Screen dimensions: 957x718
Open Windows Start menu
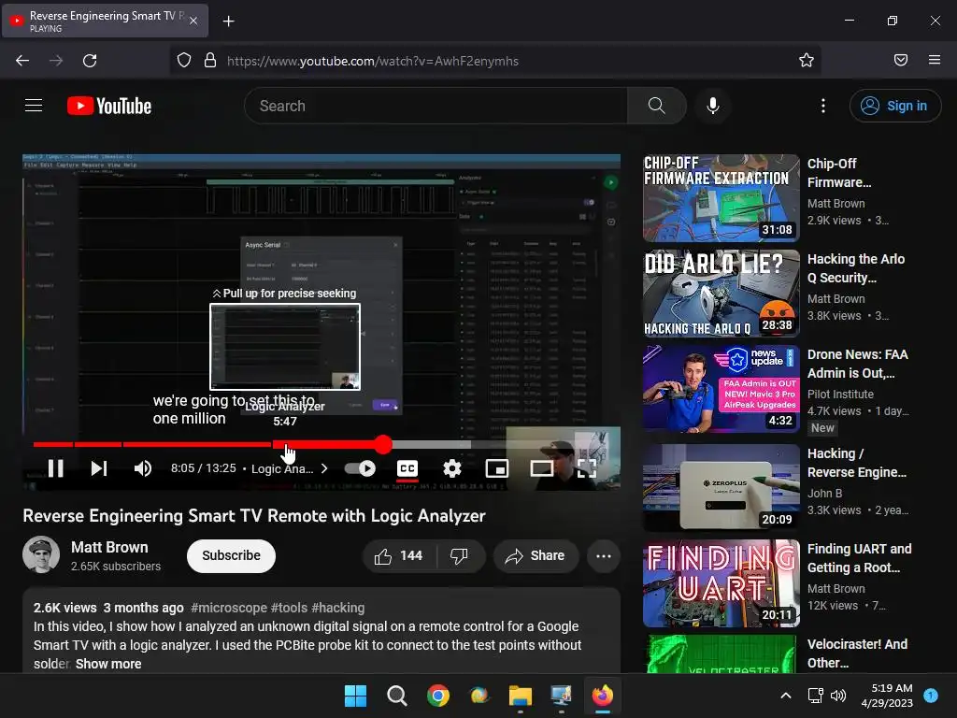point(355,696)
